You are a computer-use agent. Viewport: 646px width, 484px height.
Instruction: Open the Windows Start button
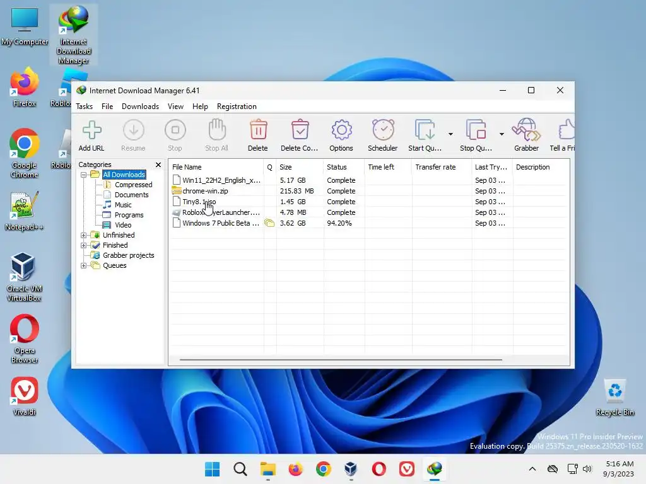[212, 469]
